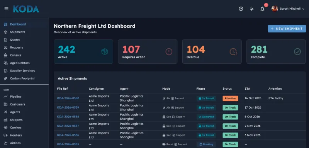Click the Status column header

coord(227,88)
